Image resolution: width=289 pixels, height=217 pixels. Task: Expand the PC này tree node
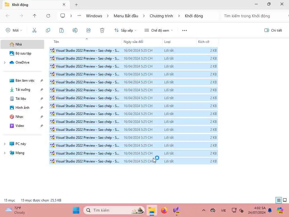coord(5,144)
